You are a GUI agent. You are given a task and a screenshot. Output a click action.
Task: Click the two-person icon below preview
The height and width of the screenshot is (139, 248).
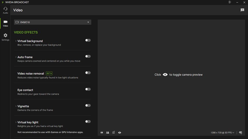[108, 133]
